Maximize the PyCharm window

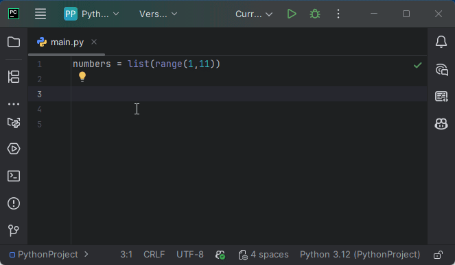click(x=406, y=14)
